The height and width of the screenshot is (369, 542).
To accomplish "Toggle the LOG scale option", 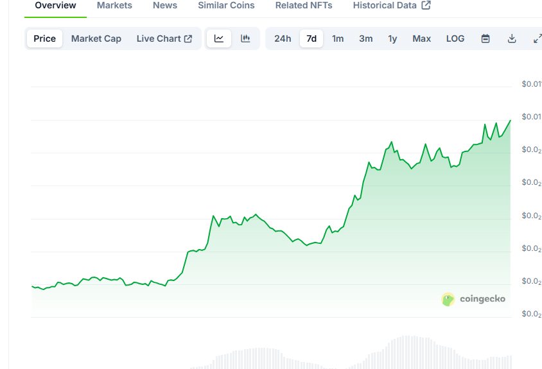I will 455,39.
